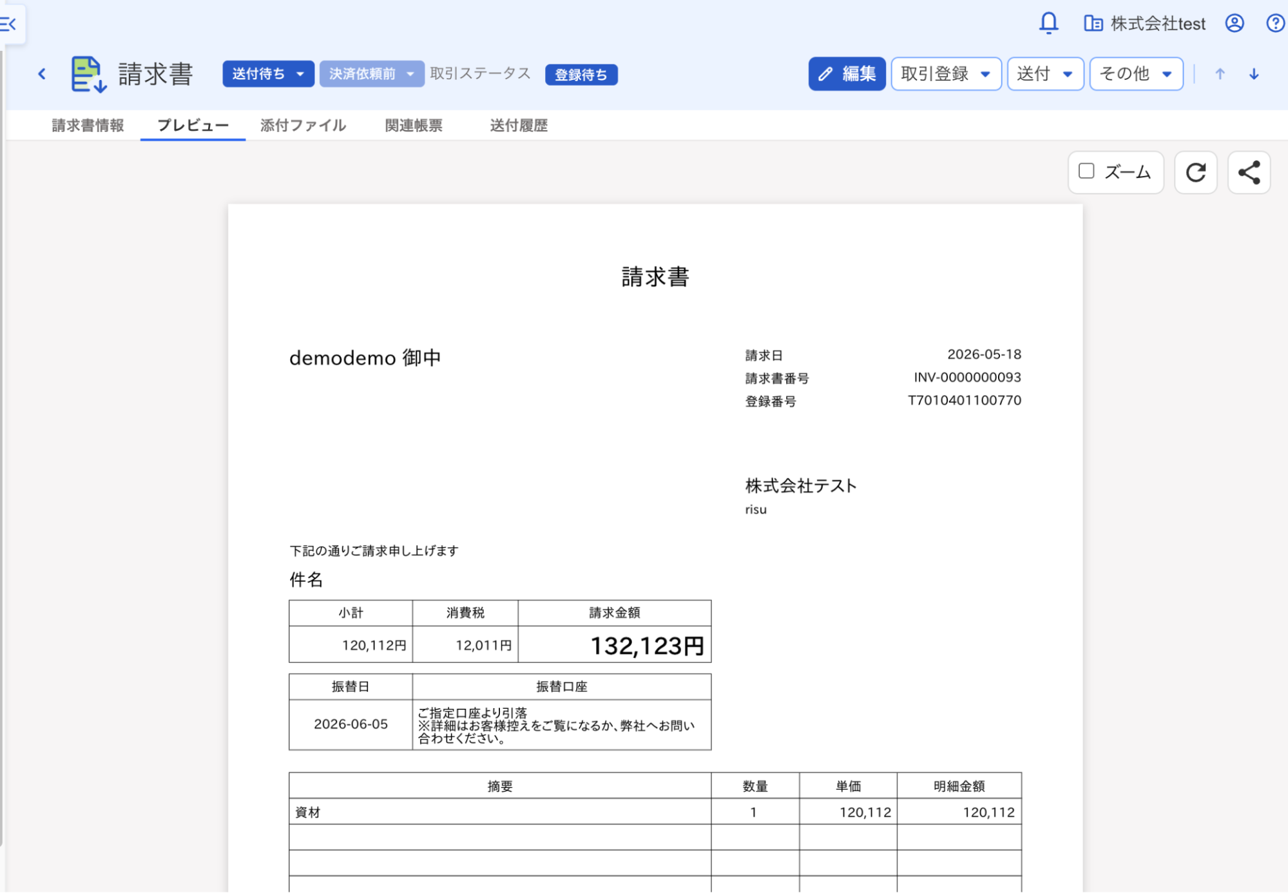
Task: Open the 関連帳票 tab
Action: click(414, 126)
